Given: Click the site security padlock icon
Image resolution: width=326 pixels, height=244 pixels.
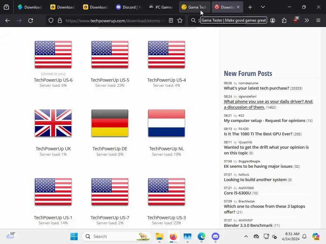Looking at the screenshot, I should point(60,21).
